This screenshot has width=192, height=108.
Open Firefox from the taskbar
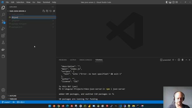(63, 106)
